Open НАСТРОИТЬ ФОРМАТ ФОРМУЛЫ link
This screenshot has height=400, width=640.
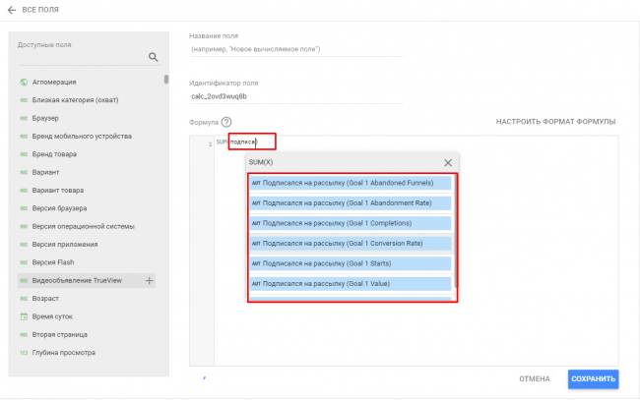[x=555, y=122]
